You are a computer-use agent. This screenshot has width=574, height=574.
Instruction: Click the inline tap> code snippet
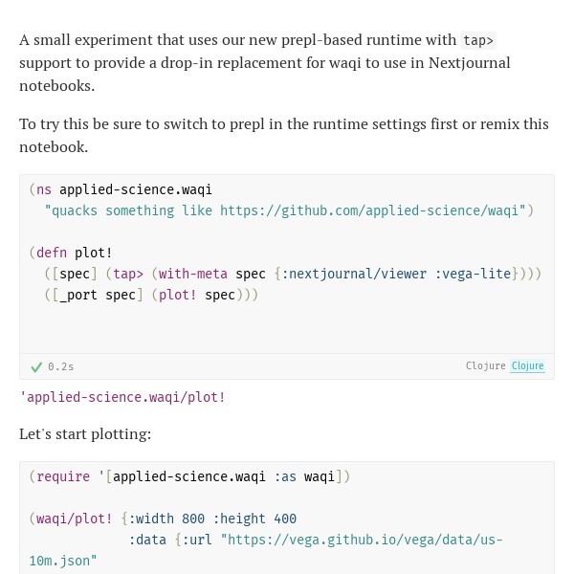(478, 40)
